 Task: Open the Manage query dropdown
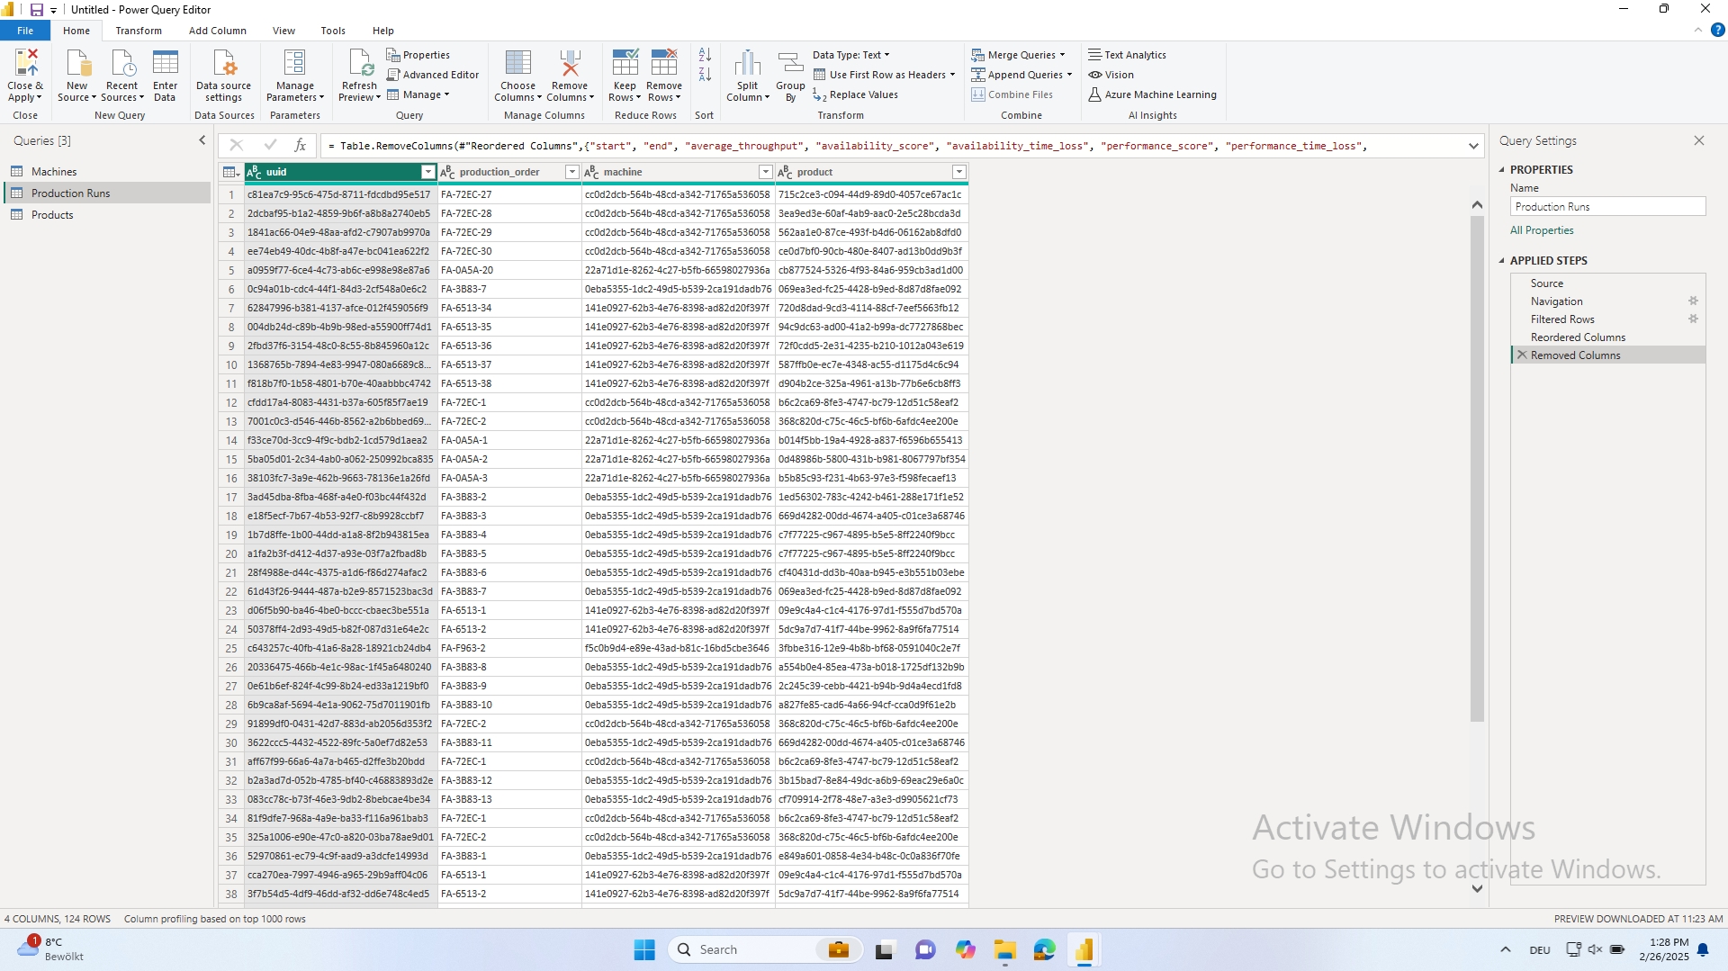[418, 94]
